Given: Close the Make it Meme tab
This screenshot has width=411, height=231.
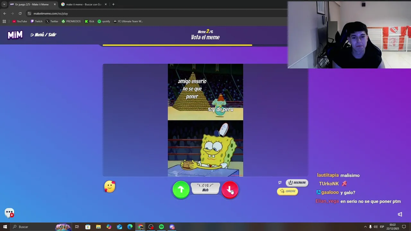Looking at the screenshot, I should point(55,4).
